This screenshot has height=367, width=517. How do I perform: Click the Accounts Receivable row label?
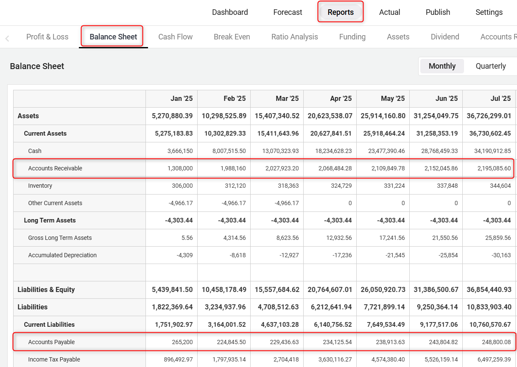[55, 168]
